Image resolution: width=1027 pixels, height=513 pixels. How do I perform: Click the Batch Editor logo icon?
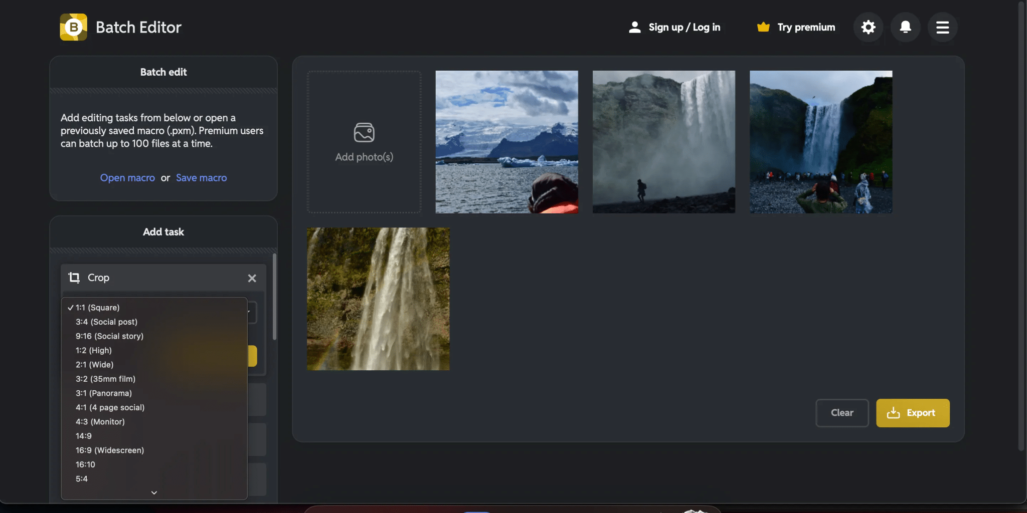[x=74, y=27]
